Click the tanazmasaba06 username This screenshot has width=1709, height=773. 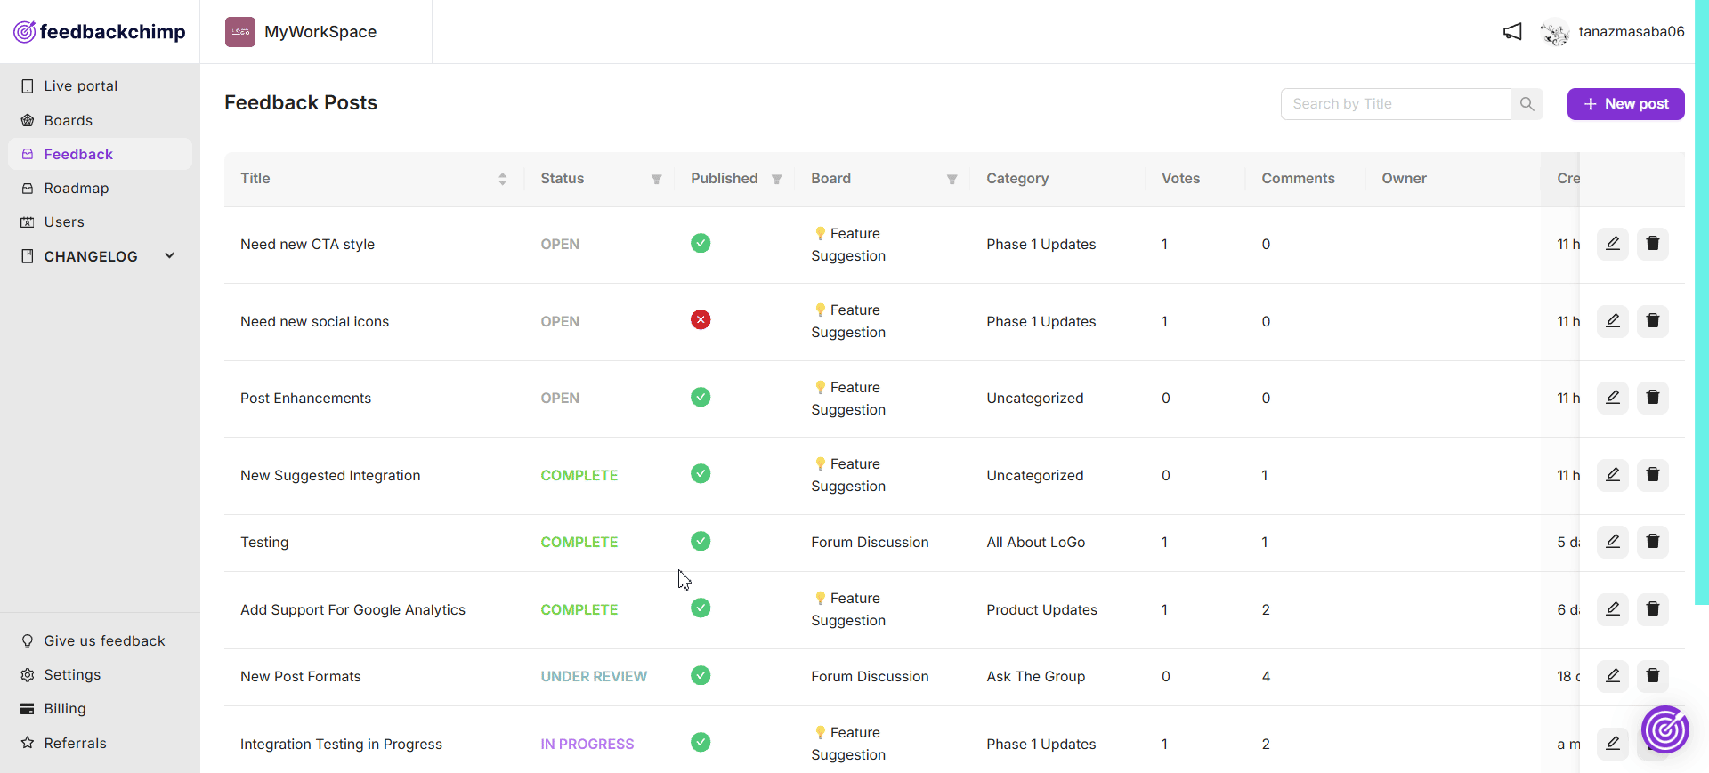(x=1632, y=32)
